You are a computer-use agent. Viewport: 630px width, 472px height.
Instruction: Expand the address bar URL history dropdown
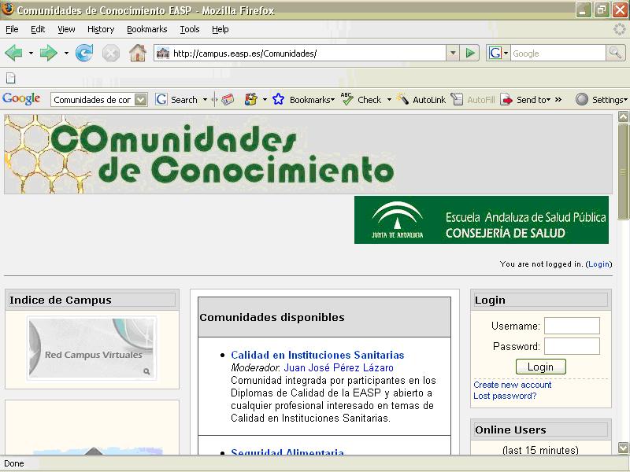tap(453, 53)
